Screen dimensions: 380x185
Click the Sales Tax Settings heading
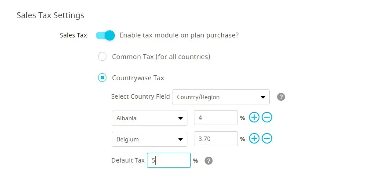coord(50,15)
